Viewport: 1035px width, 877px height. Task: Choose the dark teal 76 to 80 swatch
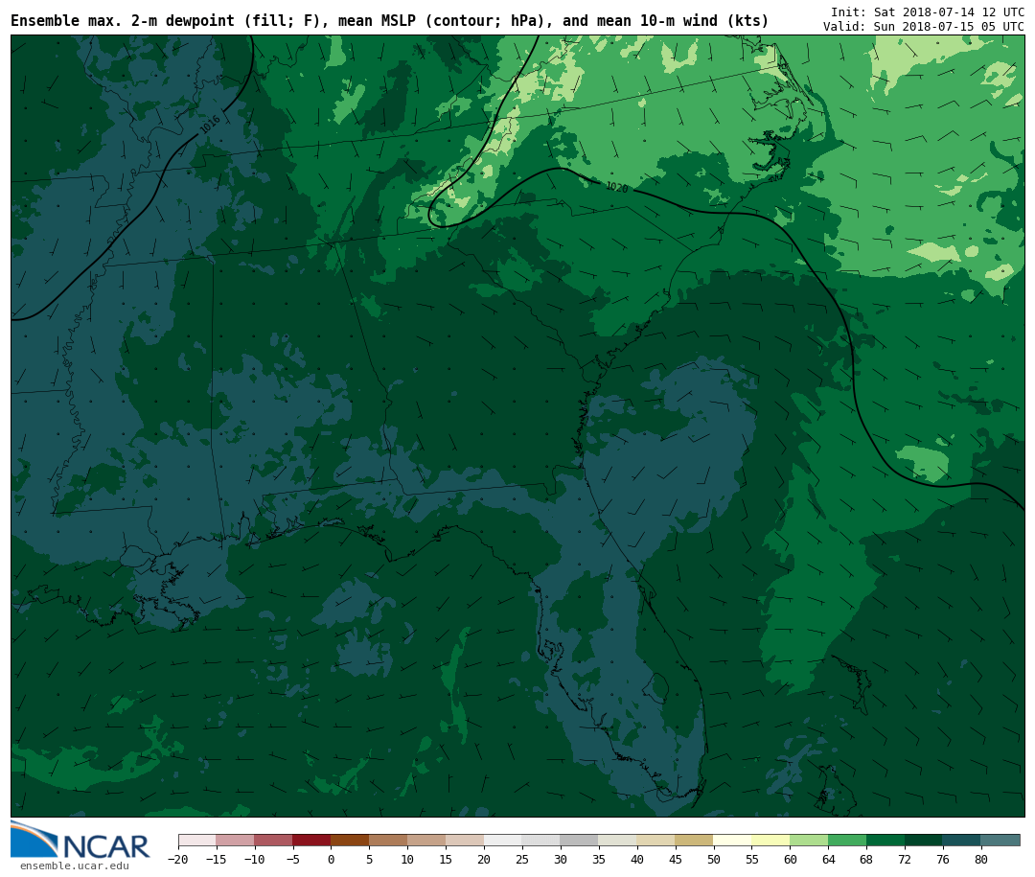pyautogui.click(x=961, y=841)
